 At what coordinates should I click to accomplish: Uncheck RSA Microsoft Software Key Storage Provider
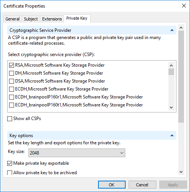pos(11,65)
